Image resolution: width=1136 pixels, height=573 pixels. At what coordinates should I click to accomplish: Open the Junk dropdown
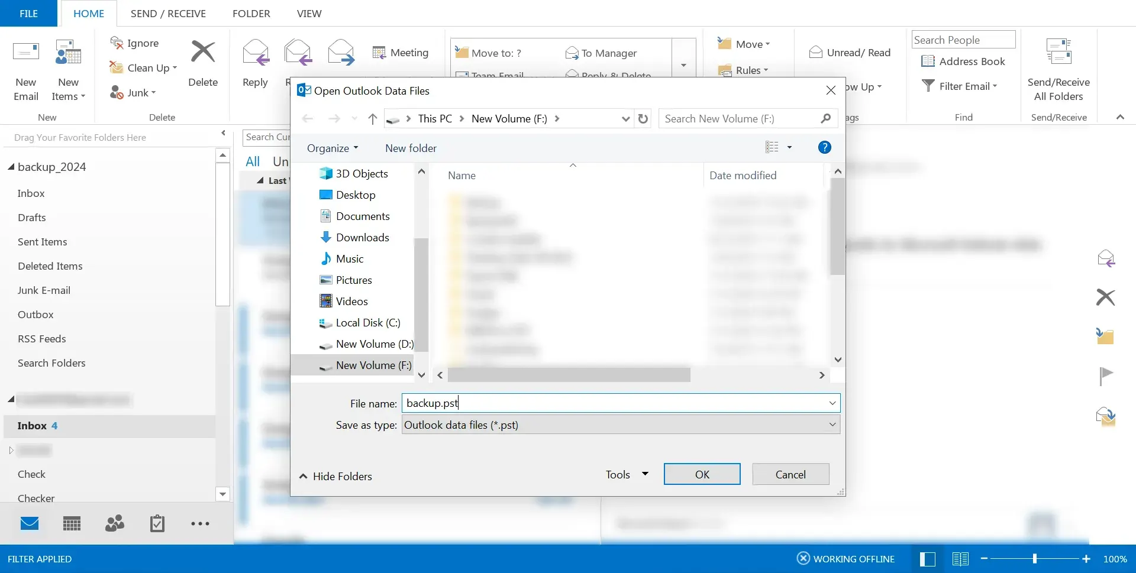coord(133,93)
